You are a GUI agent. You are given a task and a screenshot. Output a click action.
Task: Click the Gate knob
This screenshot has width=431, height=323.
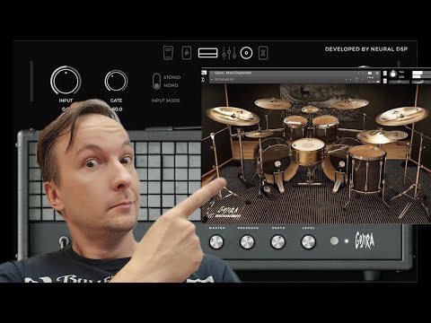[116, 81]
